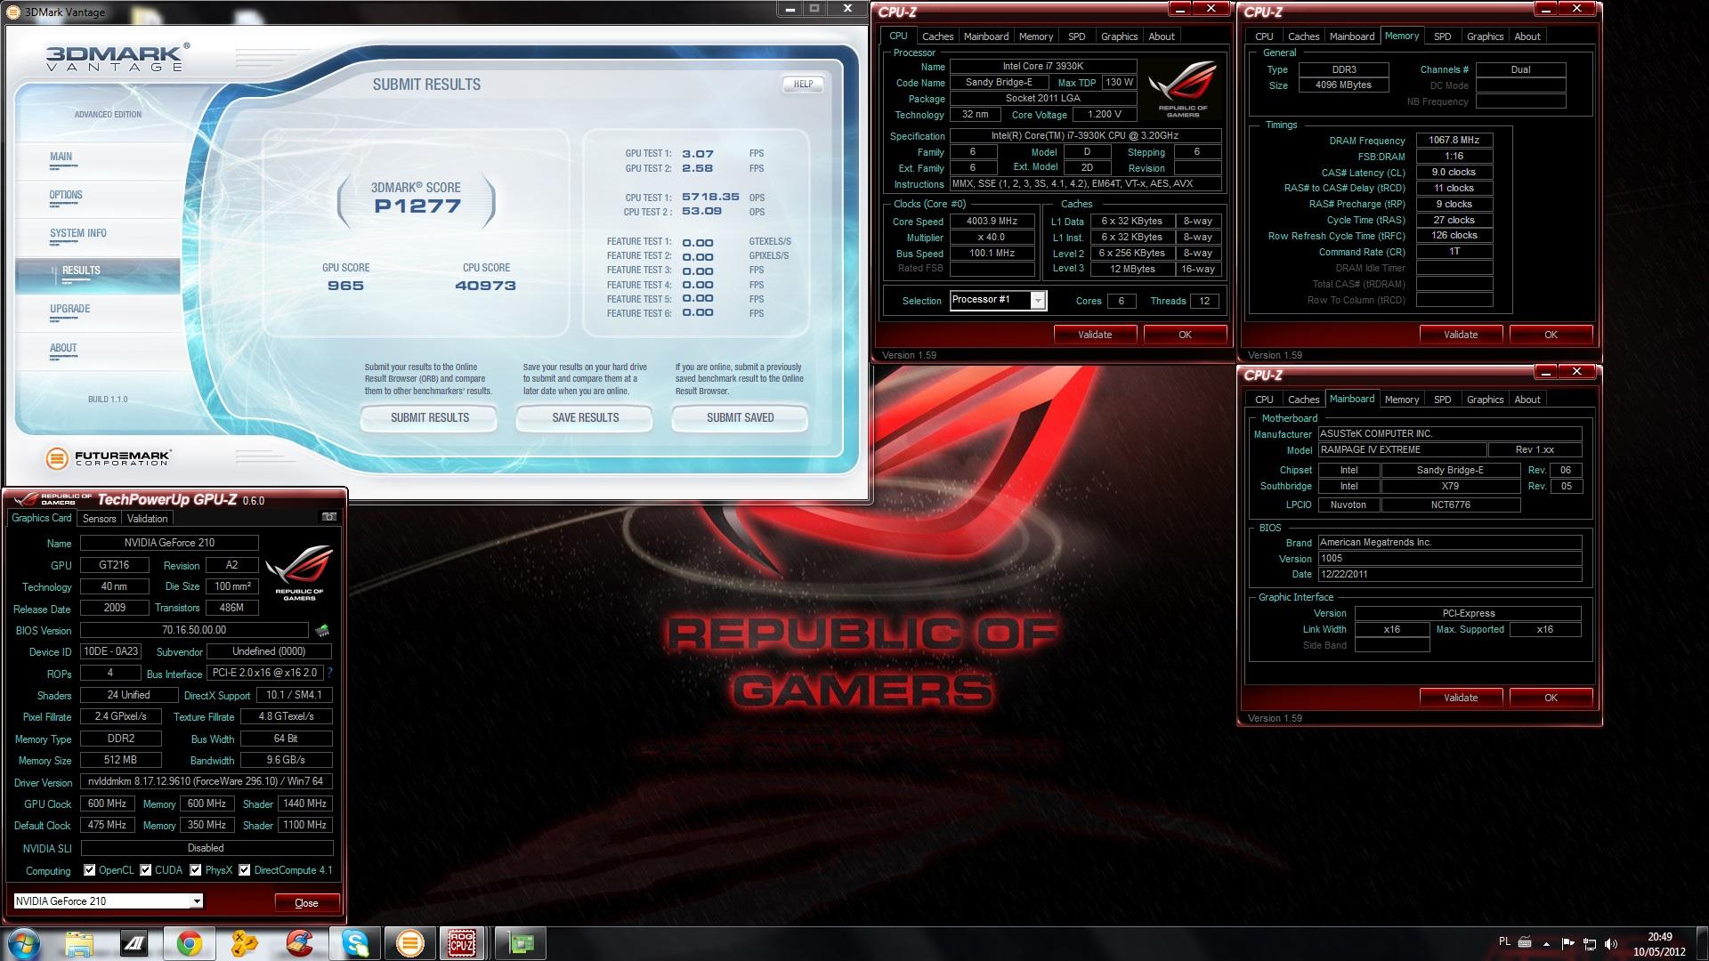The image size is (1709, 961).
Task: Switch to ROG CPU-Z taskbar button
Action: pyautogui.click(x=462, y=943)
